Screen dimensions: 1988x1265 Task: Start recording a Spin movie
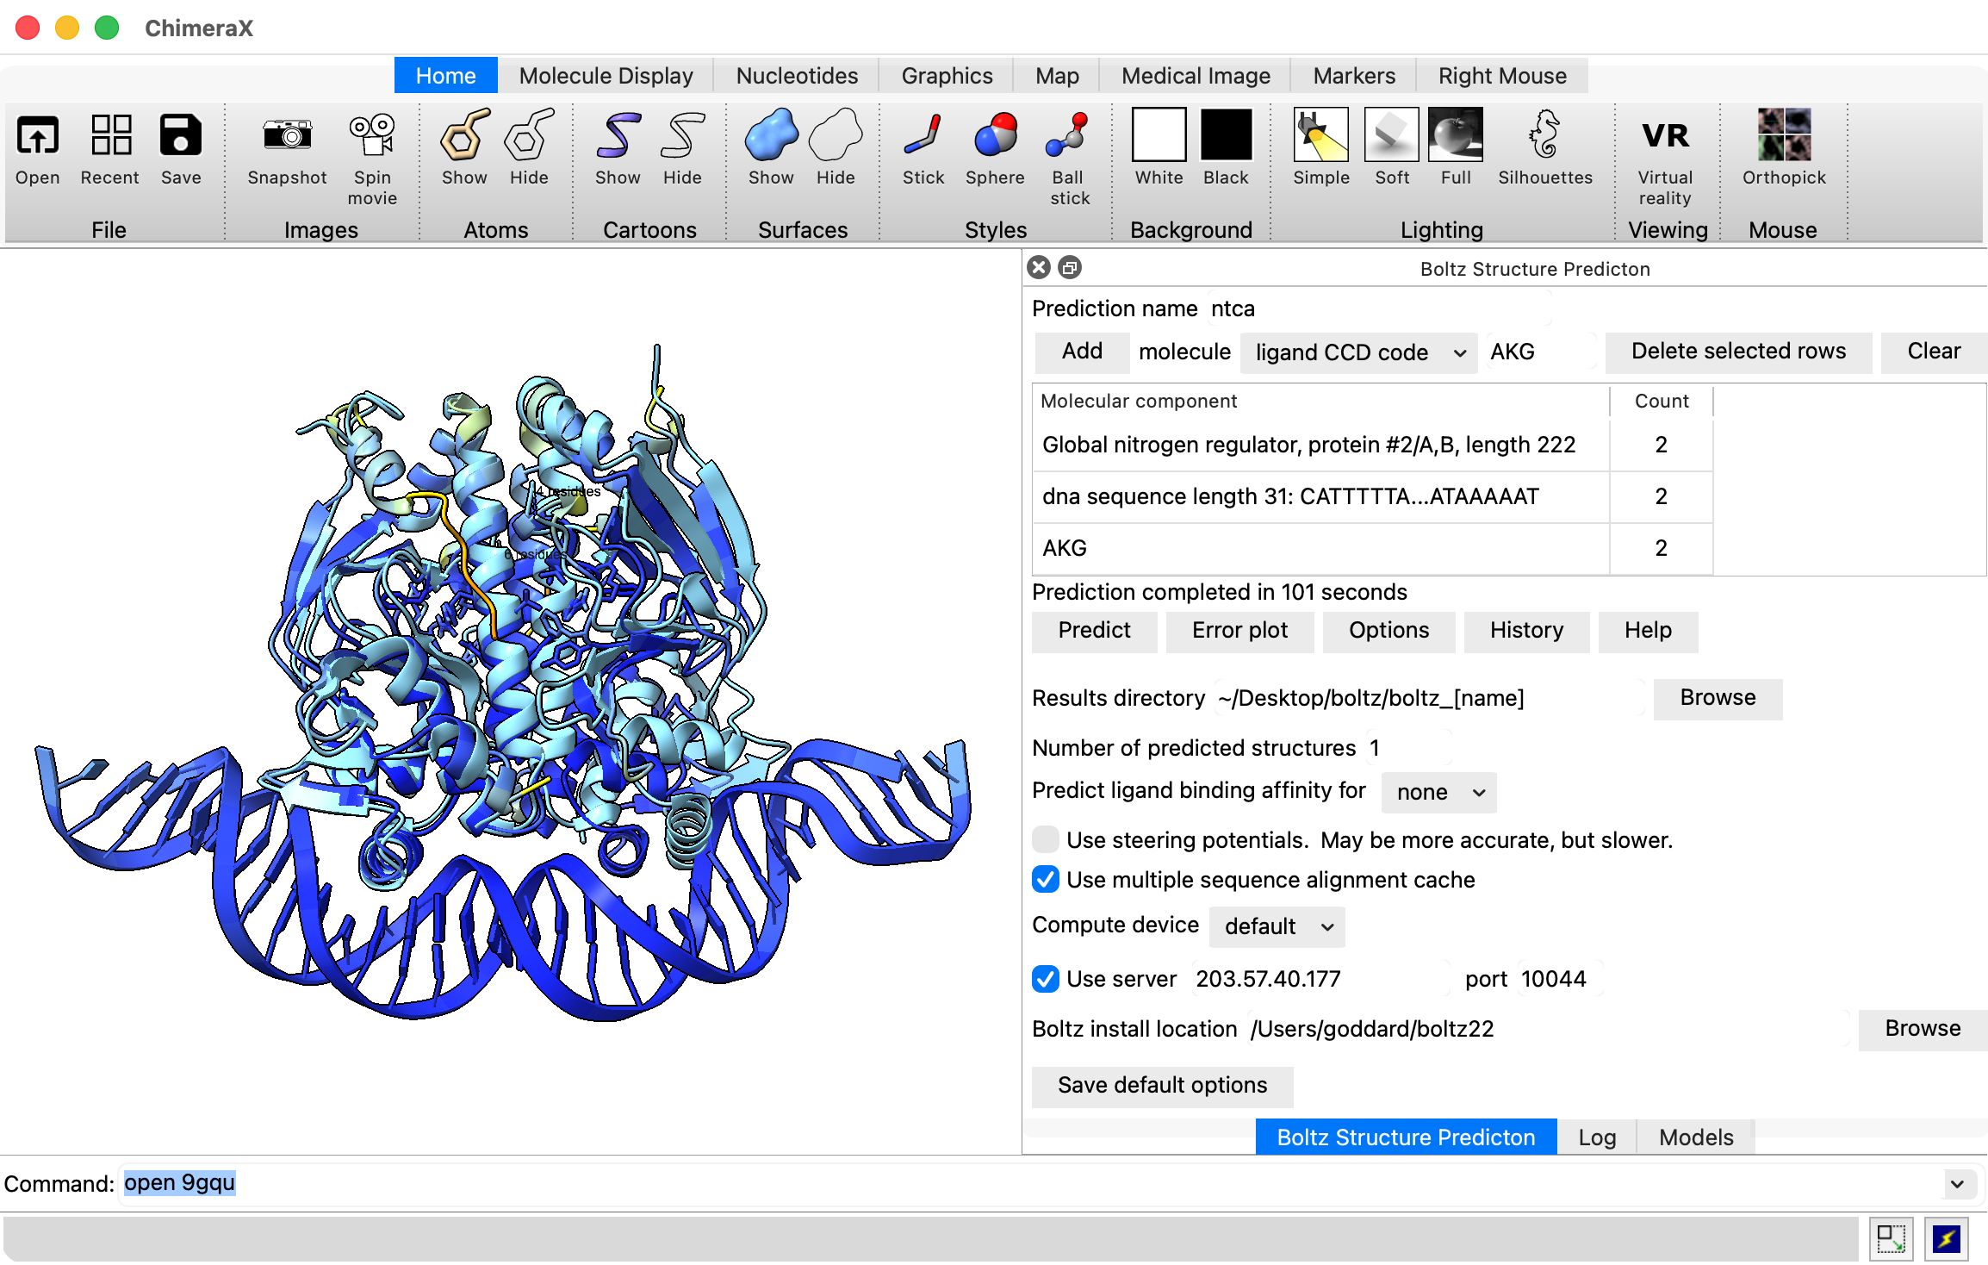(x=373, y=147)
